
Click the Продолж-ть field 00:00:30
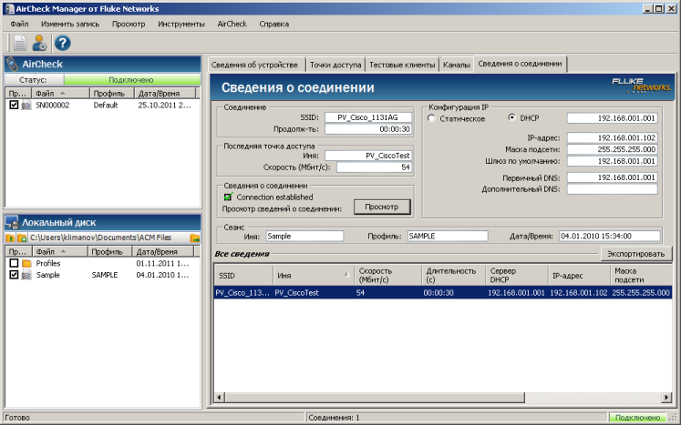(368, 129)
